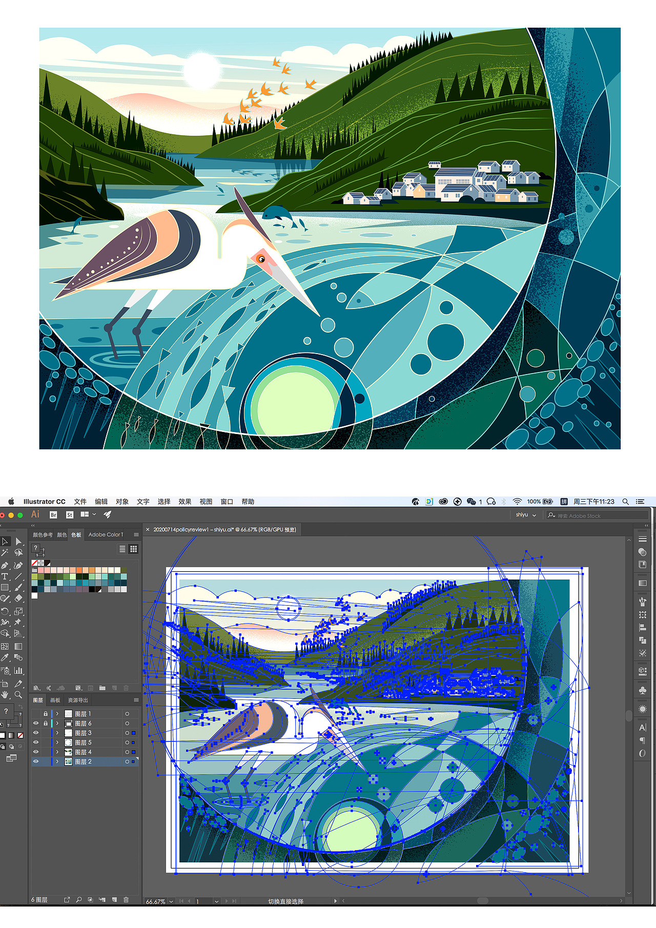Open the 对象 menu

click(122, 502)
